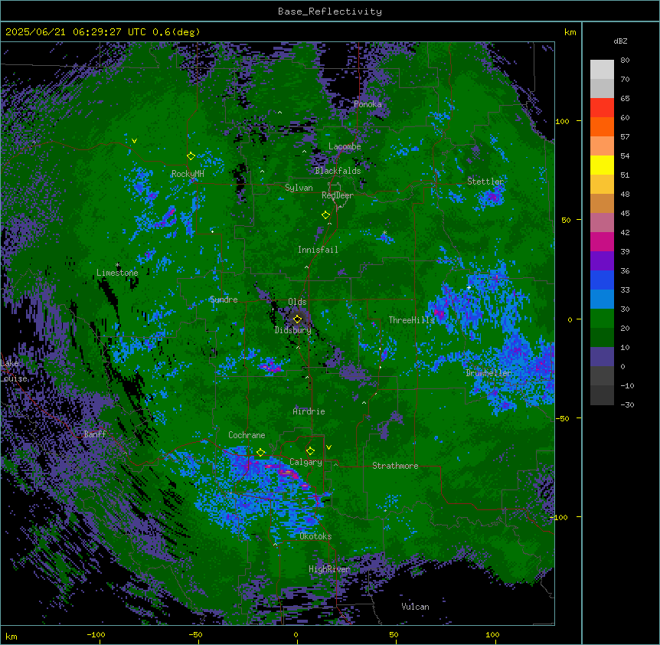Click the Okotoks city label
This screenshot has width=660, height=645.
pyautogui.click(x=315, y=536)
